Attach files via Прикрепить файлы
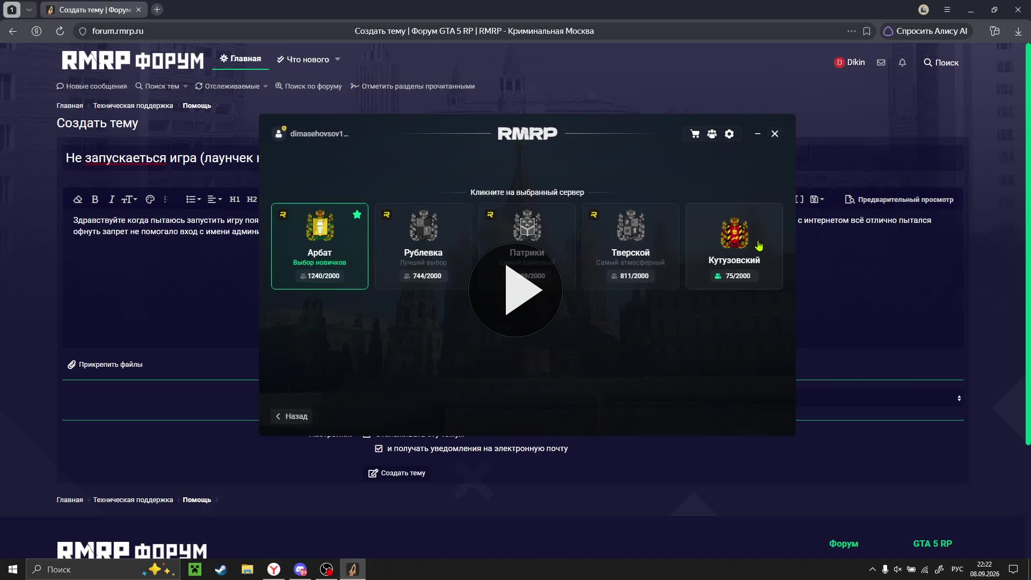The width and height of the screenshot is (1031, 580). 105,365
